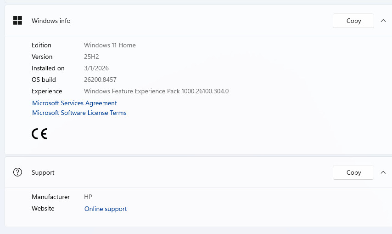Image resolution: width=392 pixels, height=234 pixels.
Task: Select the Windows Feature Experience Pack value
Action: tap(156, 91)
